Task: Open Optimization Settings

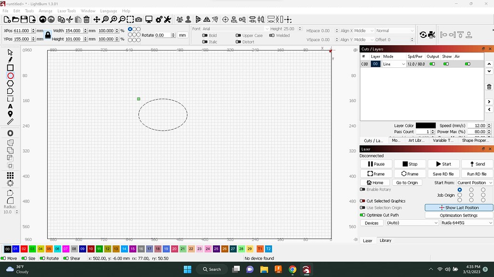Action: coord(459,215)
